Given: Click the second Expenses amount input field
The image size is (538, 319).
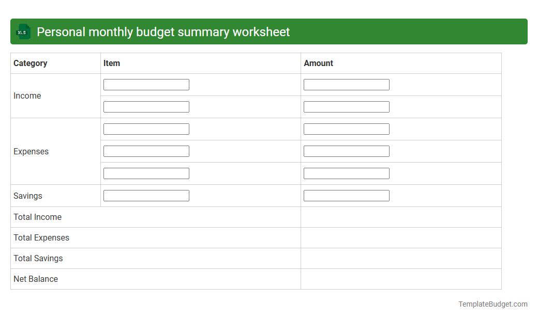Looking at the screenshot, I should pos(346,151).
